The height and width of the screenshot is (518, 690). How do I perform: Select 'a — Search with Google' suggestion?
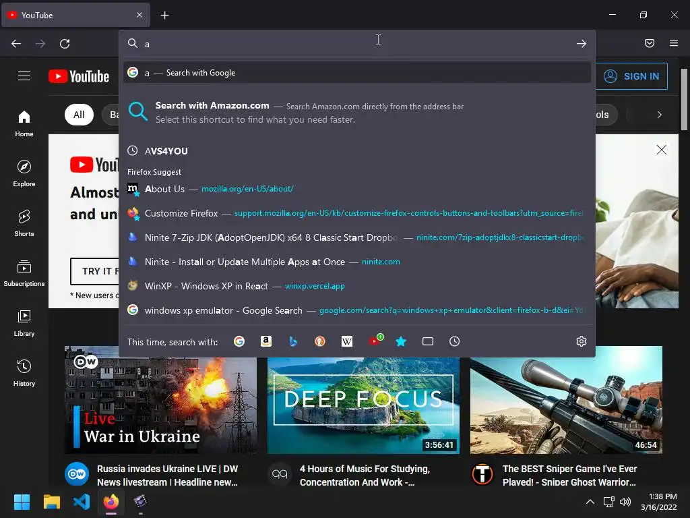pyautogui.click(x=357, y=73)
